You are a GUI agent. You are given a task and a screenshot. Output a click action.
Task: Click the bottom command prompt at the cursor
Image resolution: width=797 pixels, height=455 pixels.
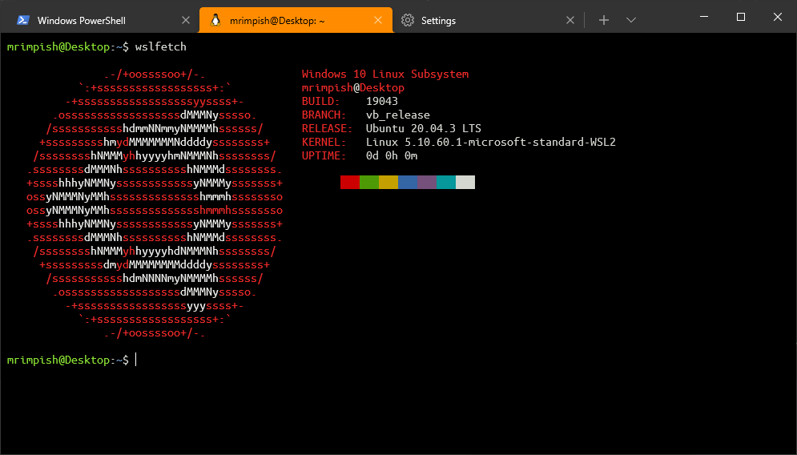(x=137, y=360)
